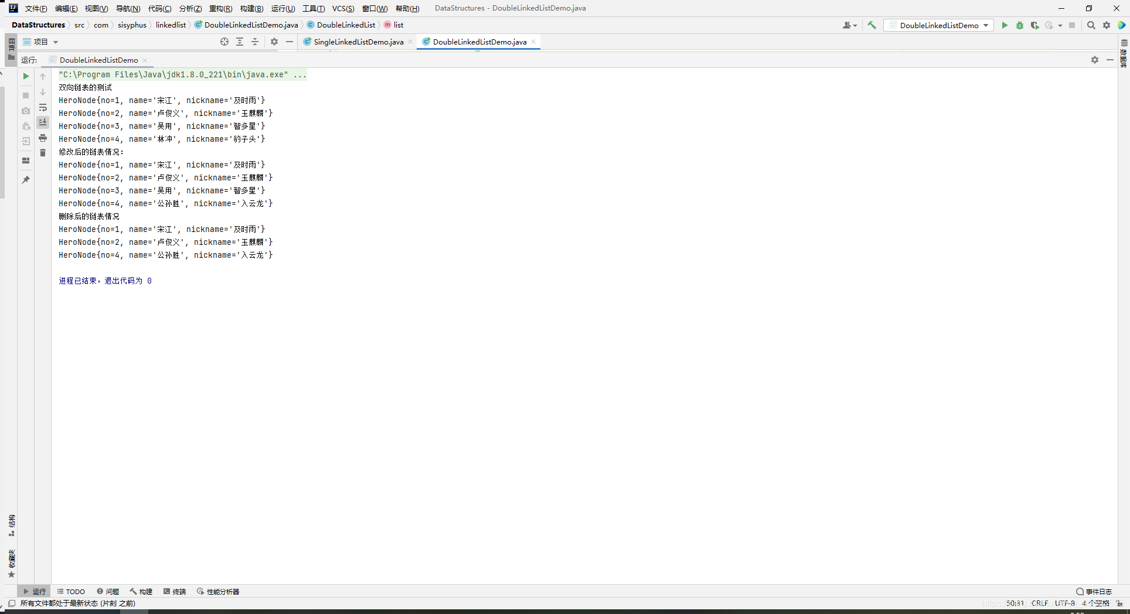Viewport: 1130px width, 614px height.
Task: Toggle scroll to end of console
Action: 43,122
